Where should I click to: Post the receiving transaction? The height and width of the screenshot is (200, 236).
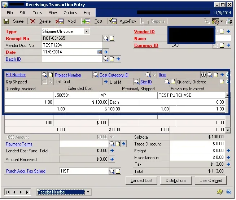coord(94,21)
